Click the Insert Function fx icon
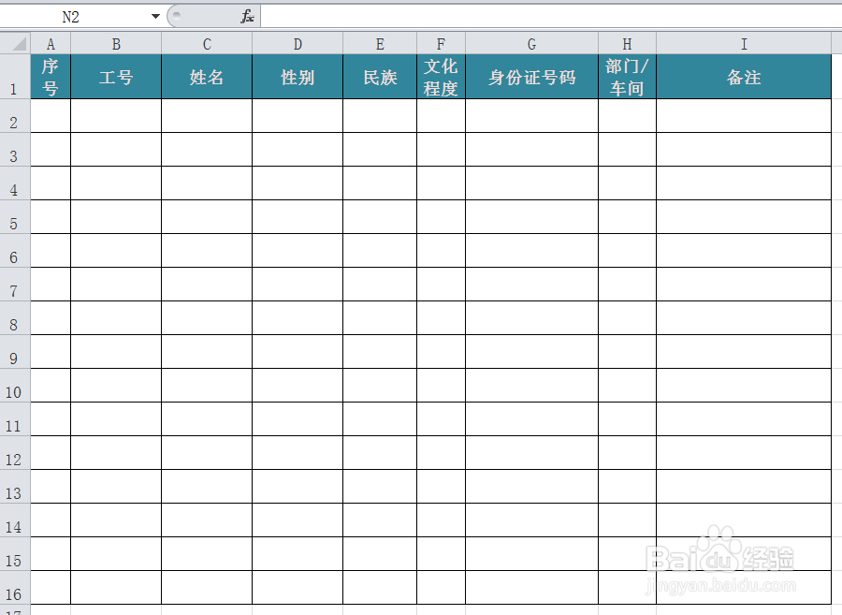The height and width of the screenshot is (615, 842). pos(245,15)
